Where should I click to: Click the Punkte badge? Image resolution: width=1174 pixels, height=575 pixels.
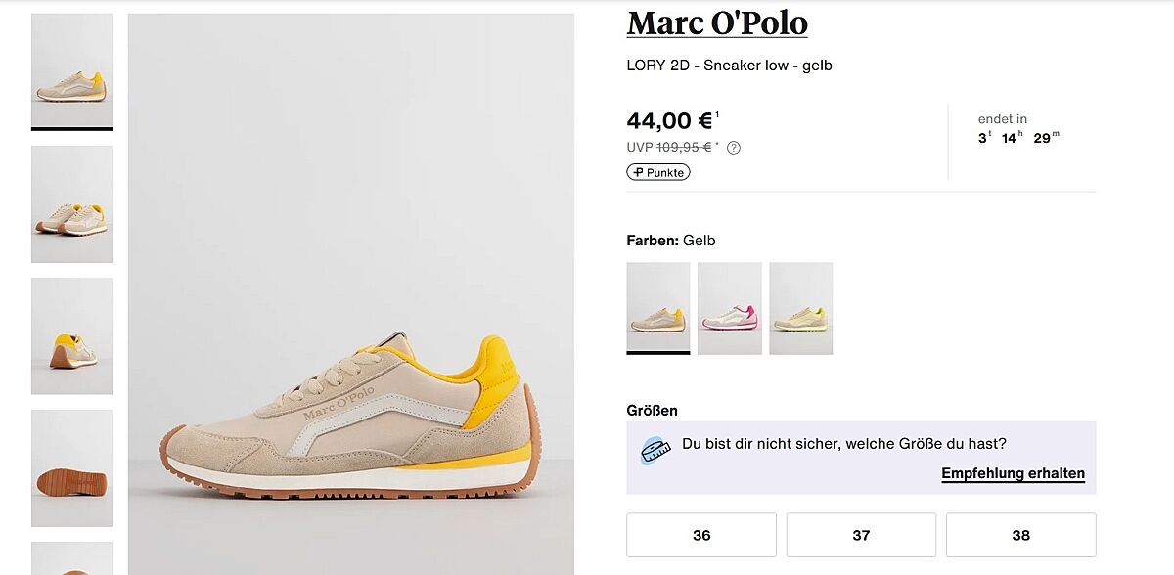[x=658, y=172]
